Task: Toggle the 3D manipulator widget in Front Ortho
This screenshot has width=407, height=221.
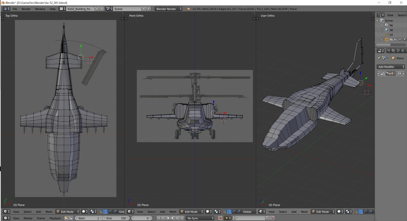Action: click(x=224, y=212)
